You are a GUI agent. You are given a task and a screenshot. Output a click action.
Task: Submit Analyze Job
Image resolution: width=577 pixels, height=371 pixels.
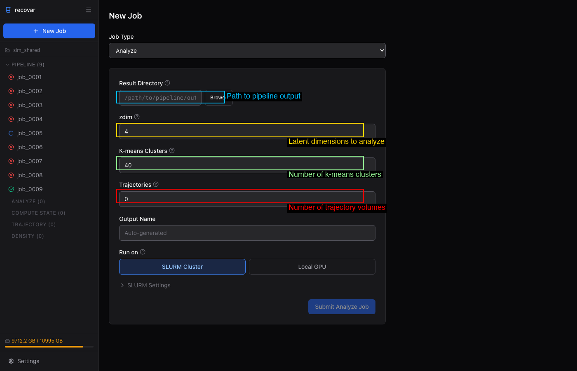[342, 307]
